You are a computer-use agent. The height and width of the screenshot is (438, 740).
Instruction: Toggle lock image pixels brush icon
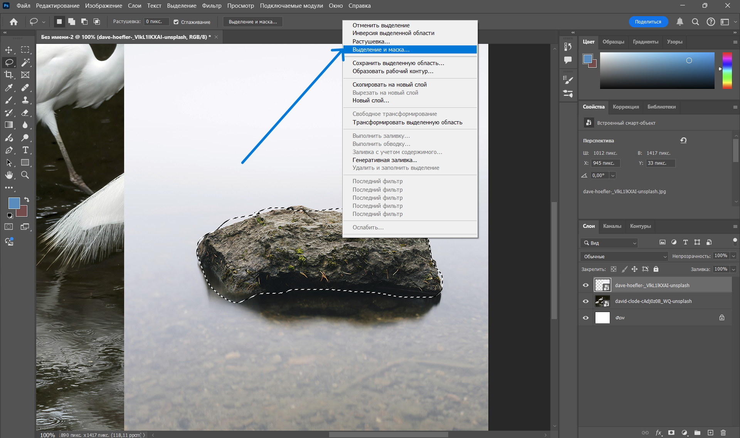coord(624,269)
